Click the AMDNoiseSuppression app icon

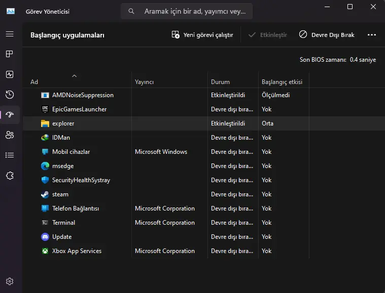(x=45, y=95)
